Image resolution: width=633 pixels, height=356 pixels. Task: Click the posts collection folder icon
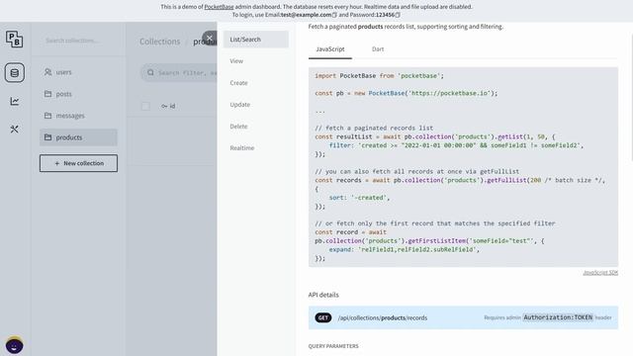pos(48,94)
